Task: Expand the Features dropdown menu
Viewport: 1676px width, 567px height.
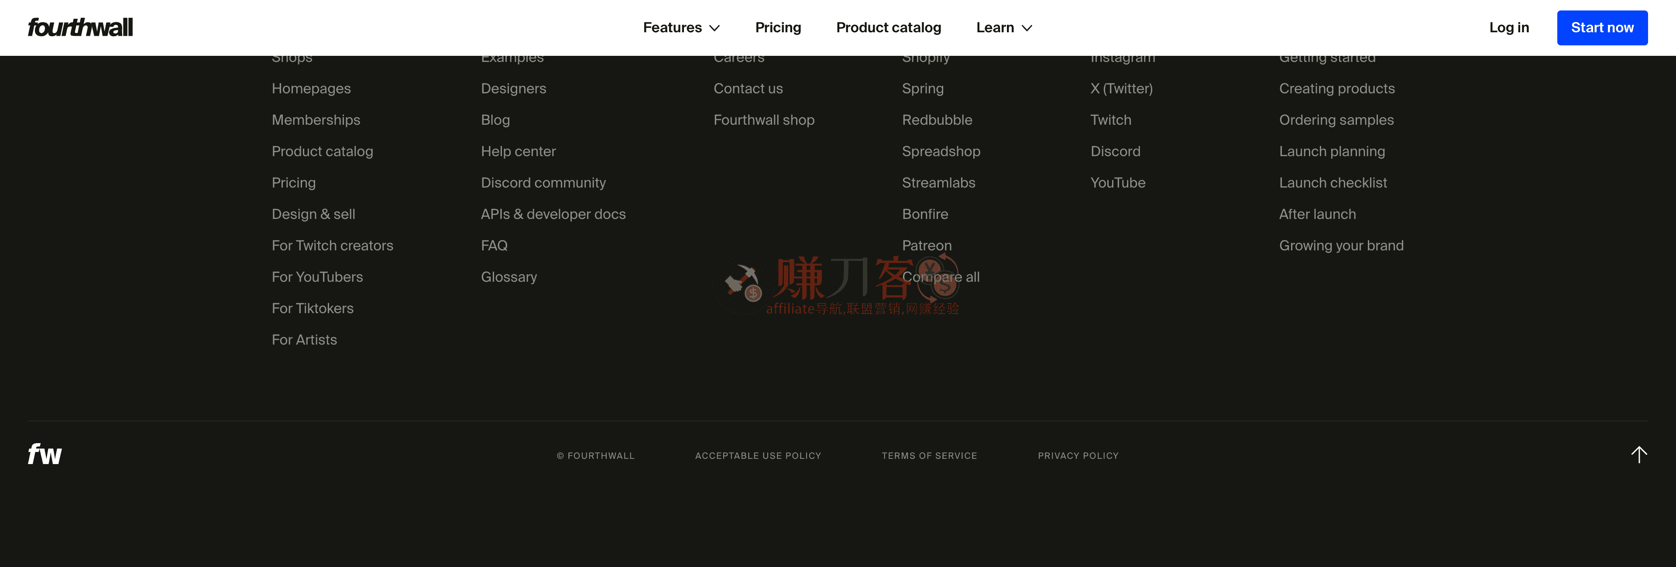Action: coord(680,27)
